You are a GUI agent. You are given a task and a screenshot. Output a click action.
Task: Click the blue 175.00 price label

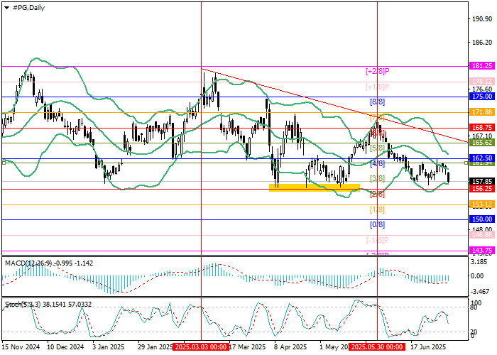[482, 96]
